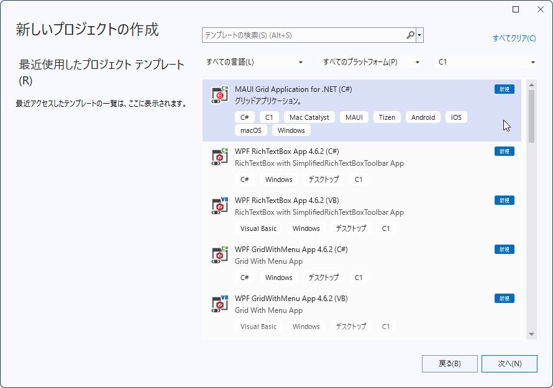The height and width of the screenshot is (388, 553).
Task: Click the 新規 badge on WPF GridWithMenu (VB)
Action: pos(505,299)
